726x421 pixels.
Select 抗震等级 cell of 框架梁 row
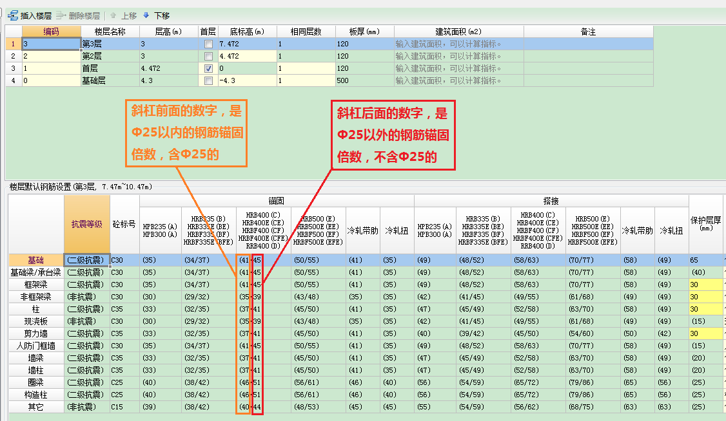(87, 285)
